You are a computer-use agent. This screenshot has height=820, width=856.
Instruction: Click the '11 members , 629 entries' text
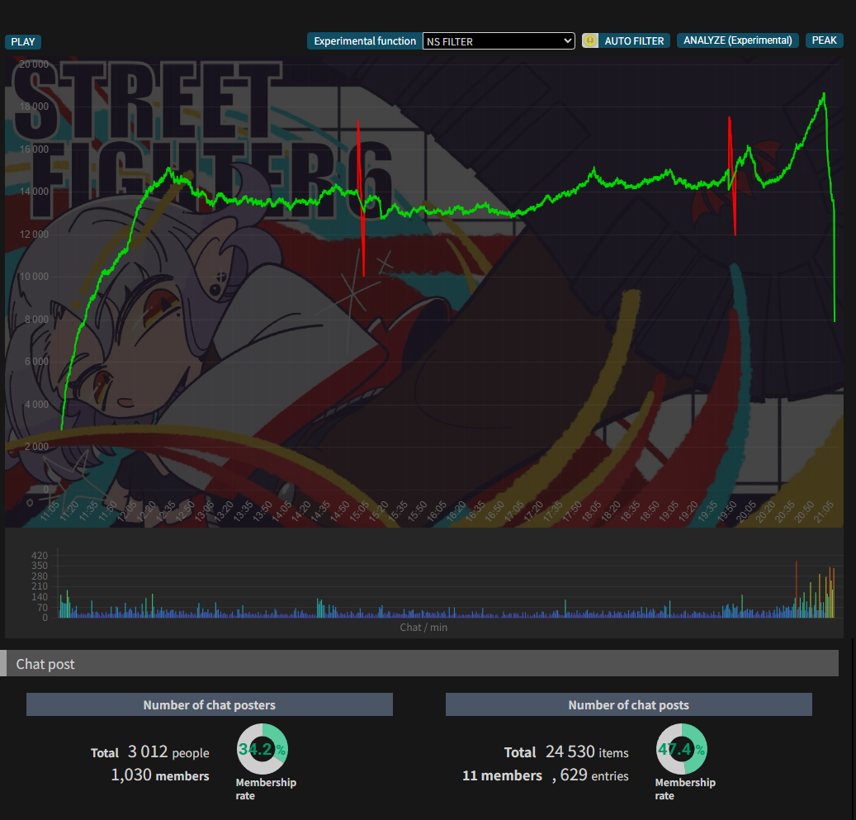click(x=546, y=775)
